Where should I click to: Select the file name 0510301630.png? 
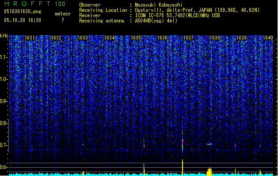tap(23, 11)
